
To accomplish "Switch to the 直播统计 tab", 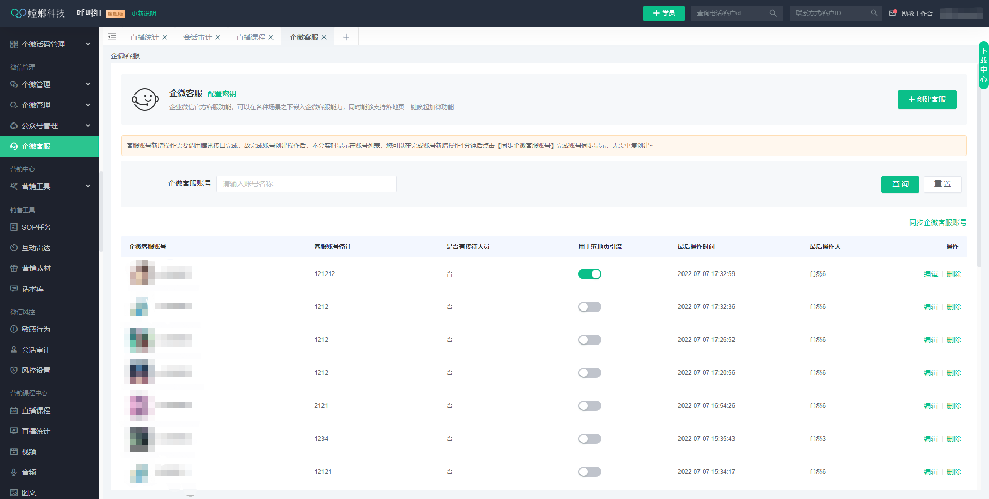I will point(145,37).
